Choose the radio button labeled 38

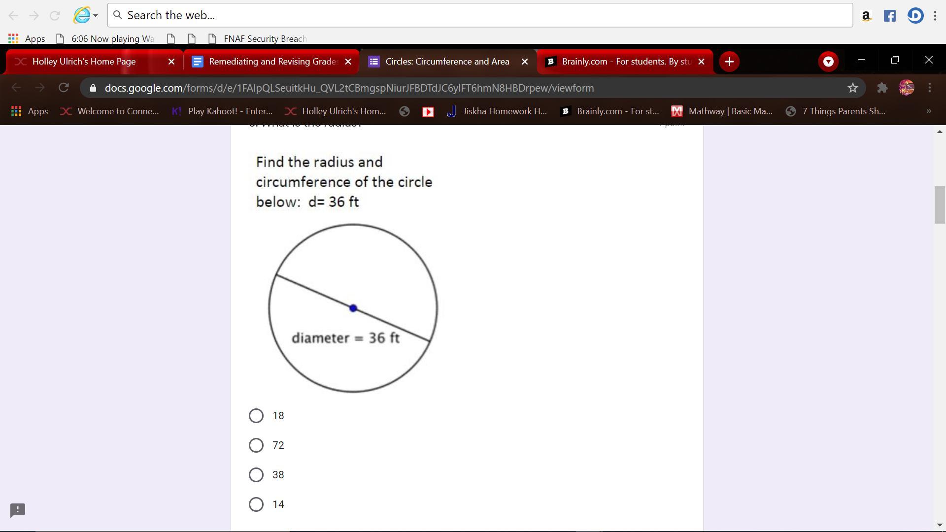pyautogui.click(x=256, y=475)
